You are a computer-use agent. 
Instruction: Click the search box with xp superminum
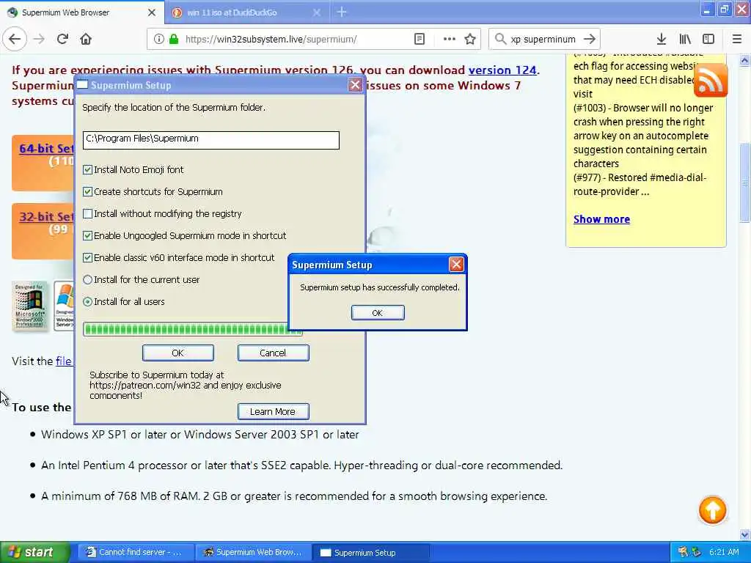[543, 39]
